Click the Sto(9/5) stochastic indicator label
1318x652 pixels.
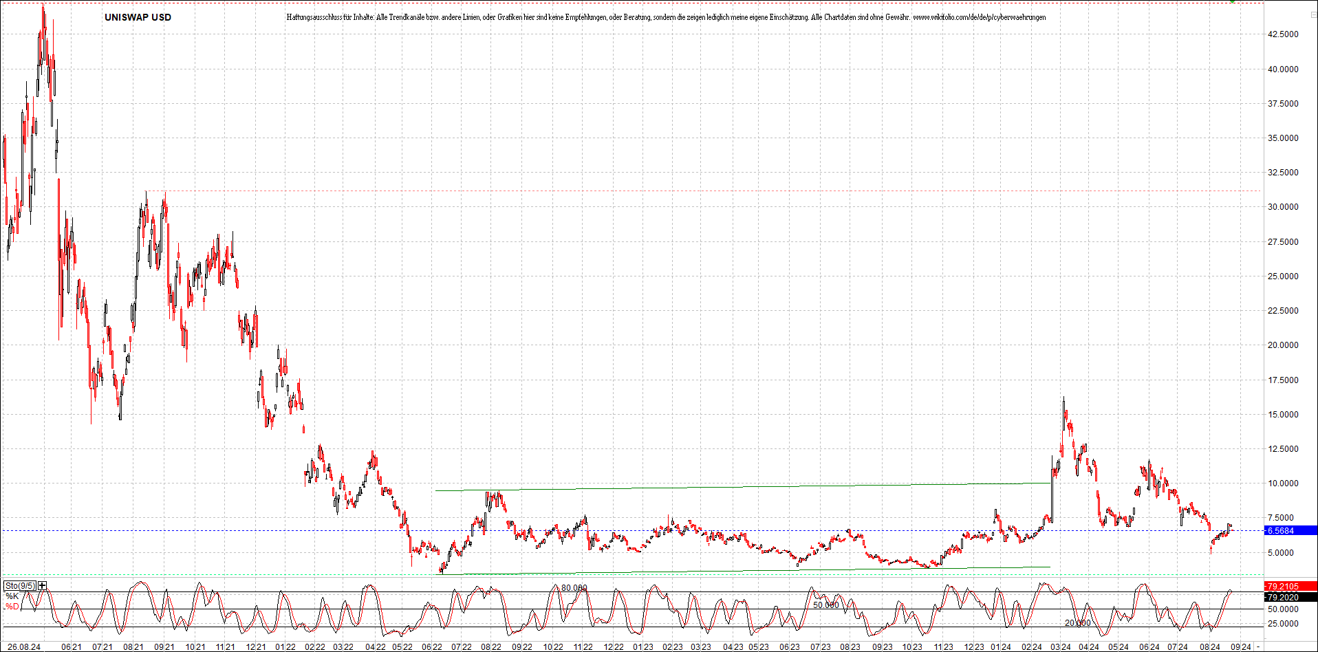click(20, 586)
